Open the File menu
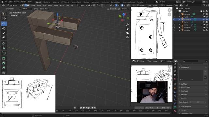The height and width of the screenshot is (117, 209). (x=6, y=2)
